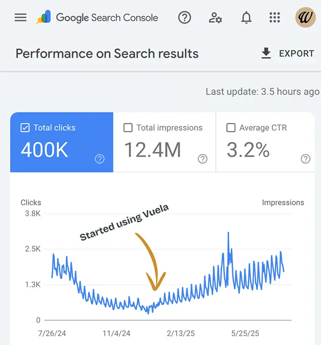This screenshot has height=345, width=321.
Task: Click the Export download arrow icon
Action: [266, 53]
